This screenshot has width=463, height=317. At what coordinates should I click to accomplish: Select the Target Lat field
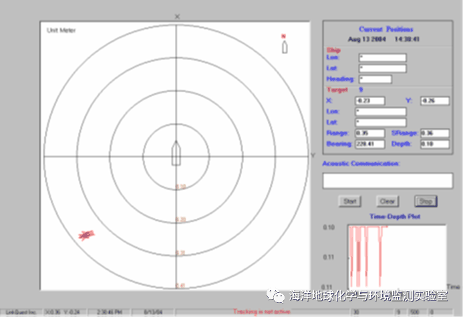pos(382,122)
